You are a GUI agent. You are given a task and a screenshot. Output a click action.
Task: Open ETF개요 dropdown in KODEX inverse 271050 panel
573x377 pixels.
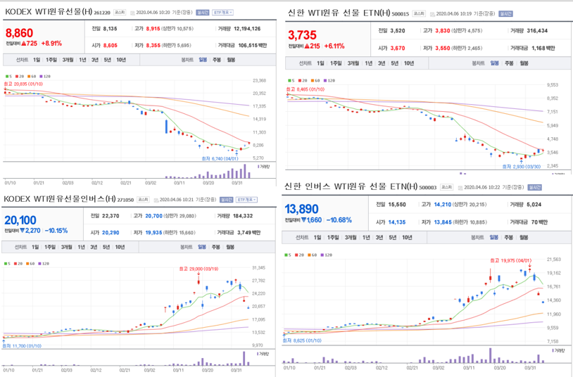pyautogui.click(x=246, y=200)
